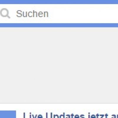Click the word Updates in the headline

[66, 115]
